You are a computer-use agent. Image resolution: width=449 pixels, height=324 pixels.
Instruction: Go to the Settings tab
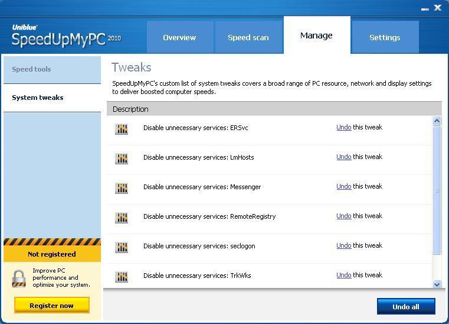click(385, 37)
